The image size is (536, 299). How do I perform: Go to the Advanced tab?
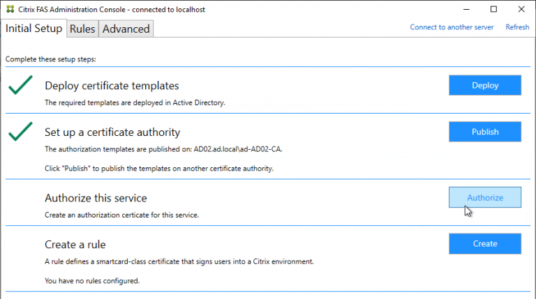point(126,29)
